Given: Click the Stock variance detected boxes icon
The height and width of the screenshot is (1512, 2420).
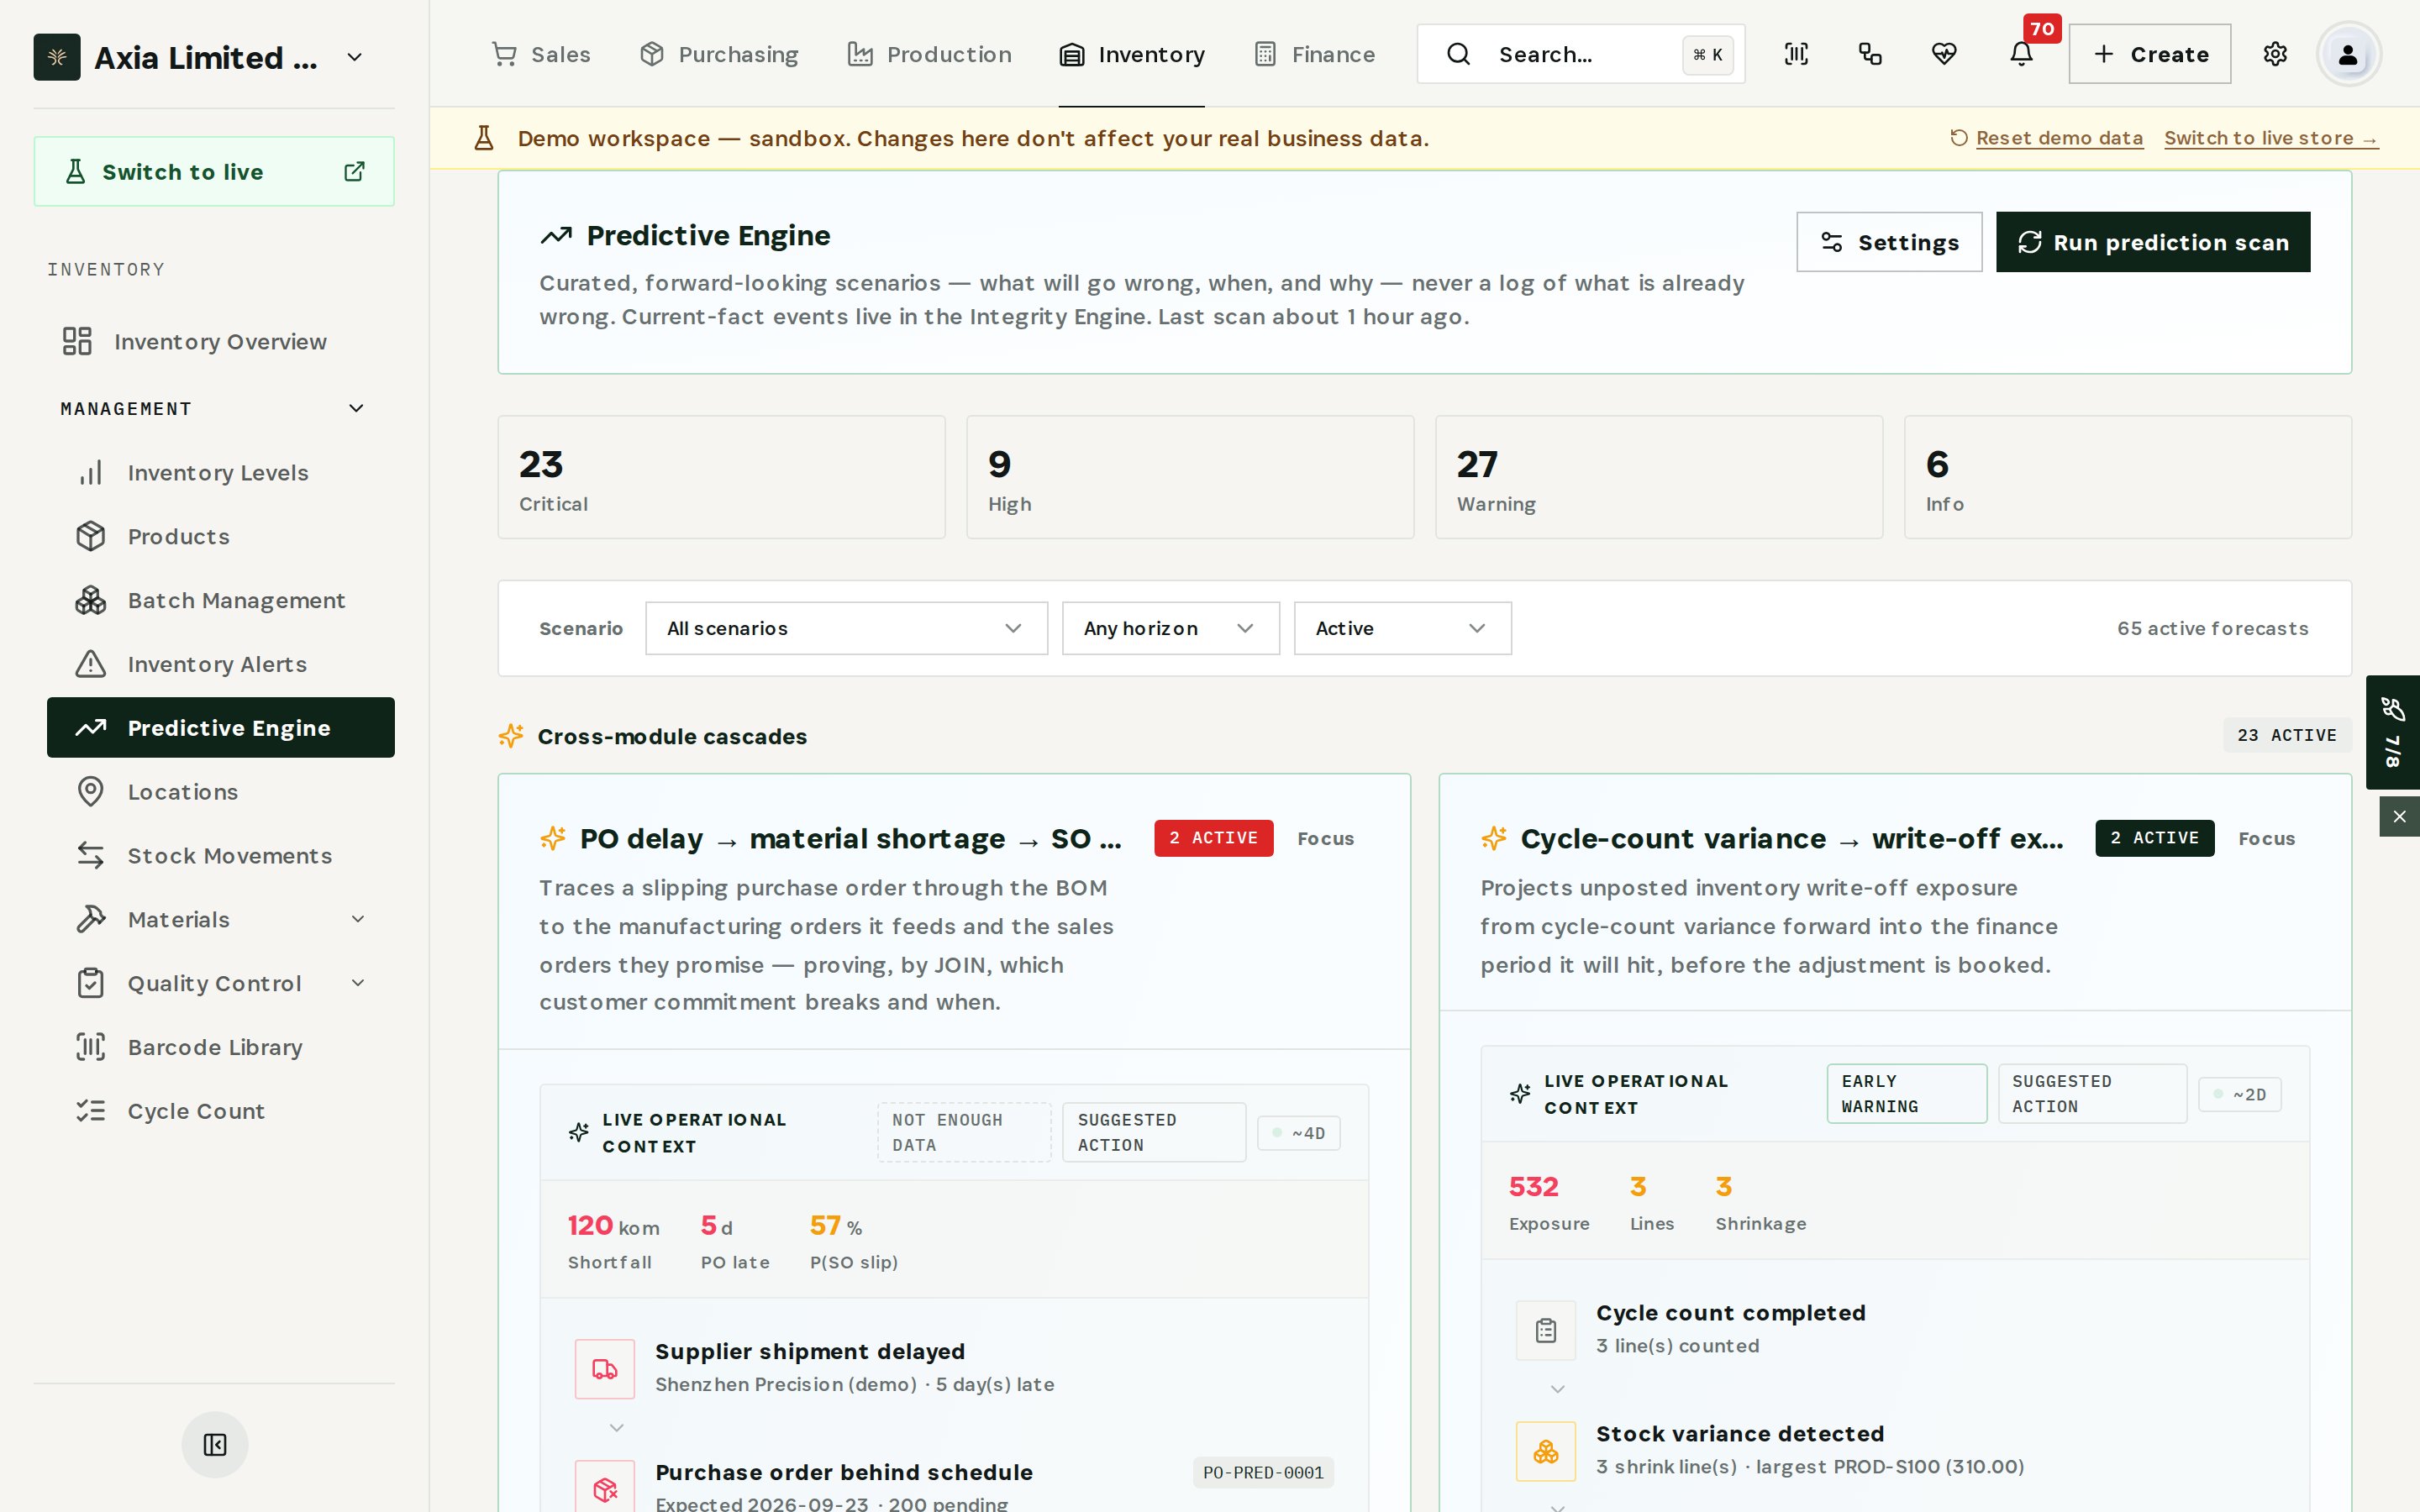Looking at the screenshot, I should tap(1546, 1451).
